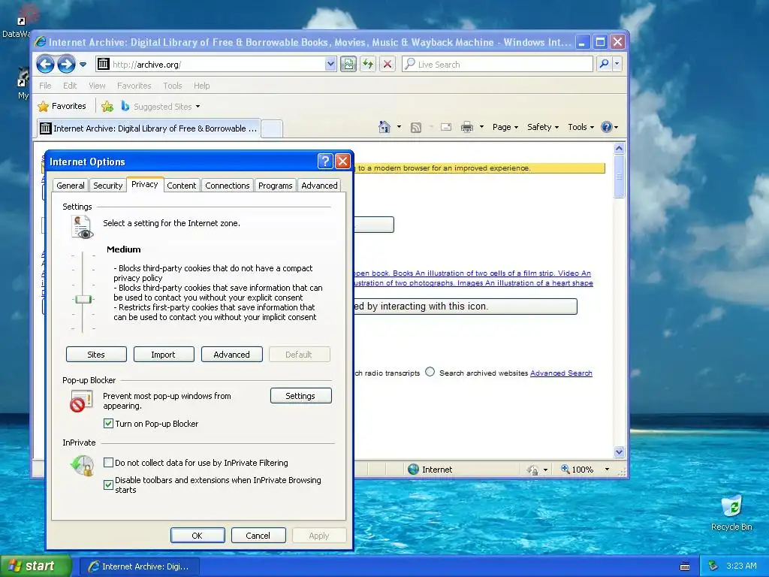
Task: Open Pop-up Blocker Settings
Action: pyautogui.click(x=300, y=395)
